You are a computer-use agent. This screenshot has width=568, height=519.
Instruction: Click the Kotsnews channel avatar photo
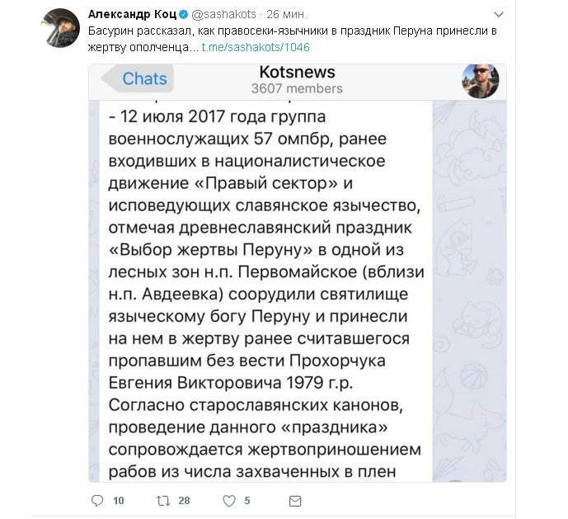coord(481,81)
